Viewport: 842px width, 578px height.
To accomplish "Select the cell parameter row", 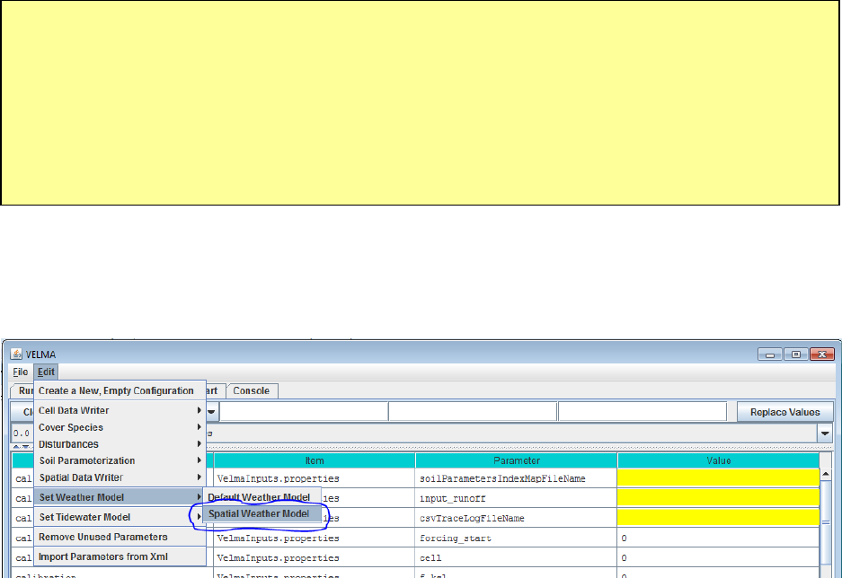I will [516, 557].
